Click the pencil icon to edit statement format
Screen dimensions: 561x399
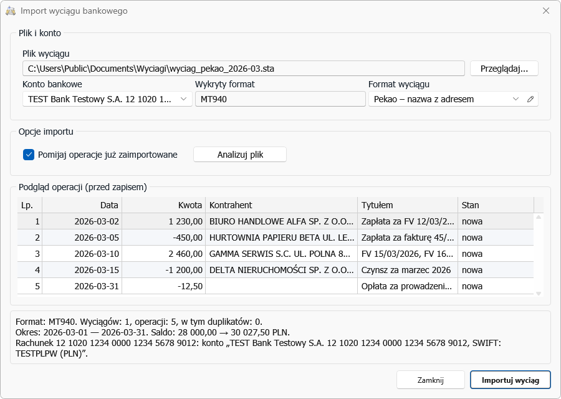[x=530, y=99]
